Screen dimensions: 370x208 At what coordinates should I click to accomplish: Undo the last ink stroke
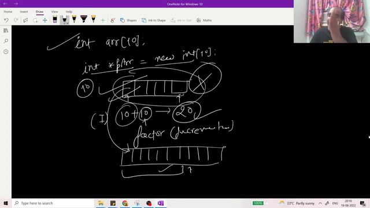(x=6, y=20)
